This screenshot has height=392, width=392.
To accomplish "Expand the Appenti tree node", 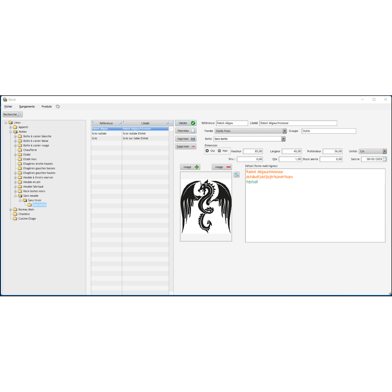I will (10, 127).
